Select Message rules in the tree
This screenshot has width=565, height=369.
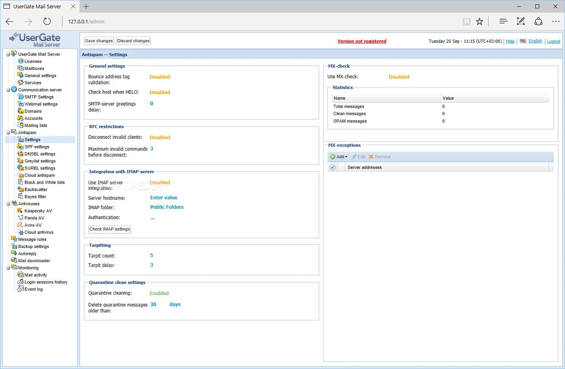point(32,239)
